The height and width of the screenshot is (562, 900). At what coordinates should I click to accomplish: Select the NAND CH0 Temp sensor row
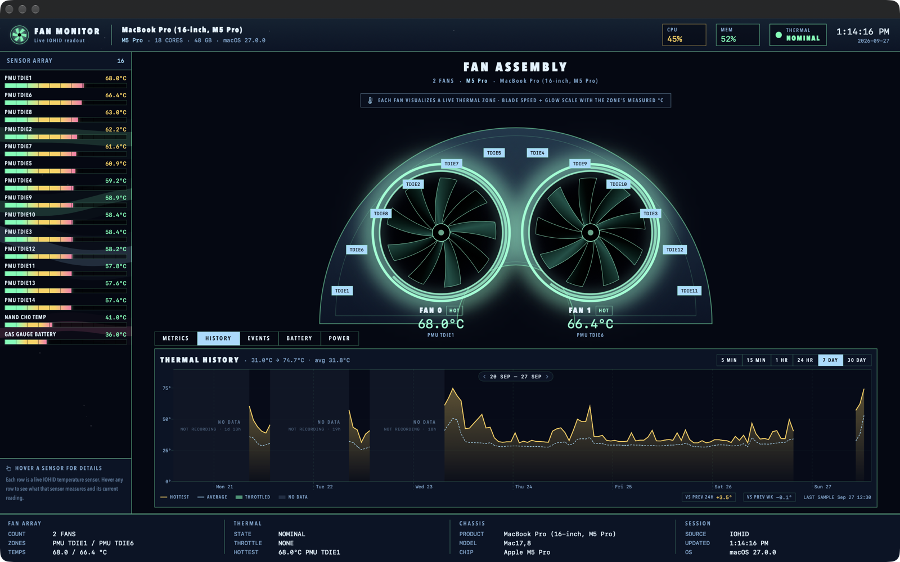click(x=66, y=320)
